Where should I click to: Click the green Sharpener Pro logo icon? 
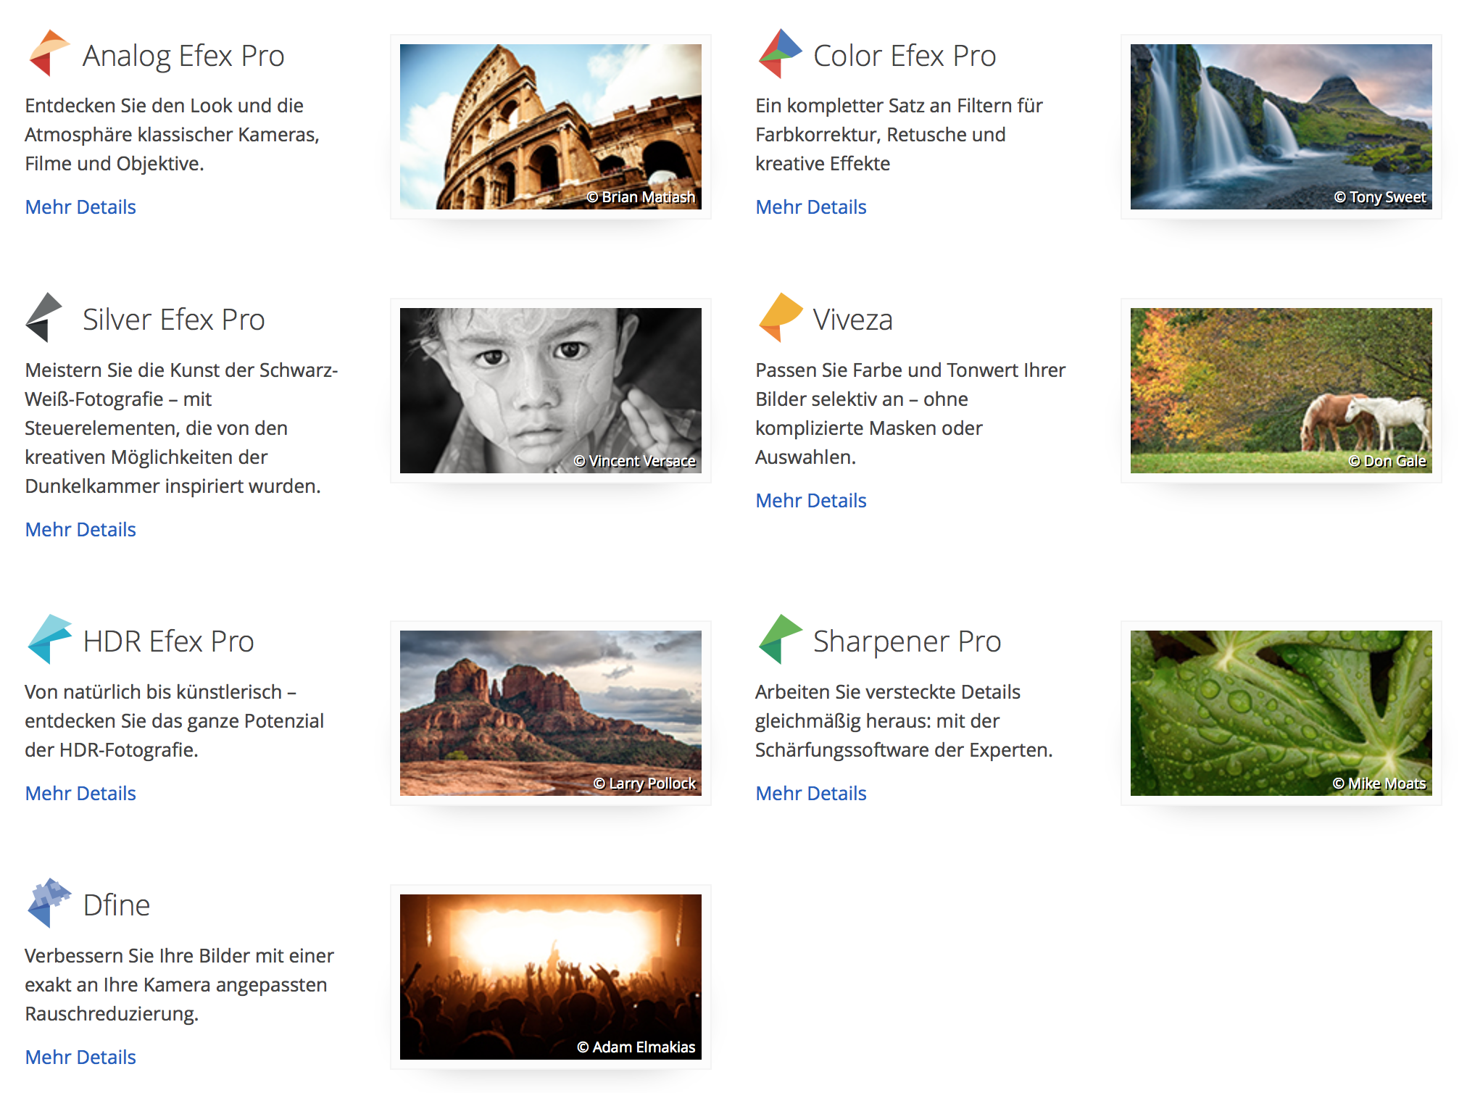click(x=779, y=639)
